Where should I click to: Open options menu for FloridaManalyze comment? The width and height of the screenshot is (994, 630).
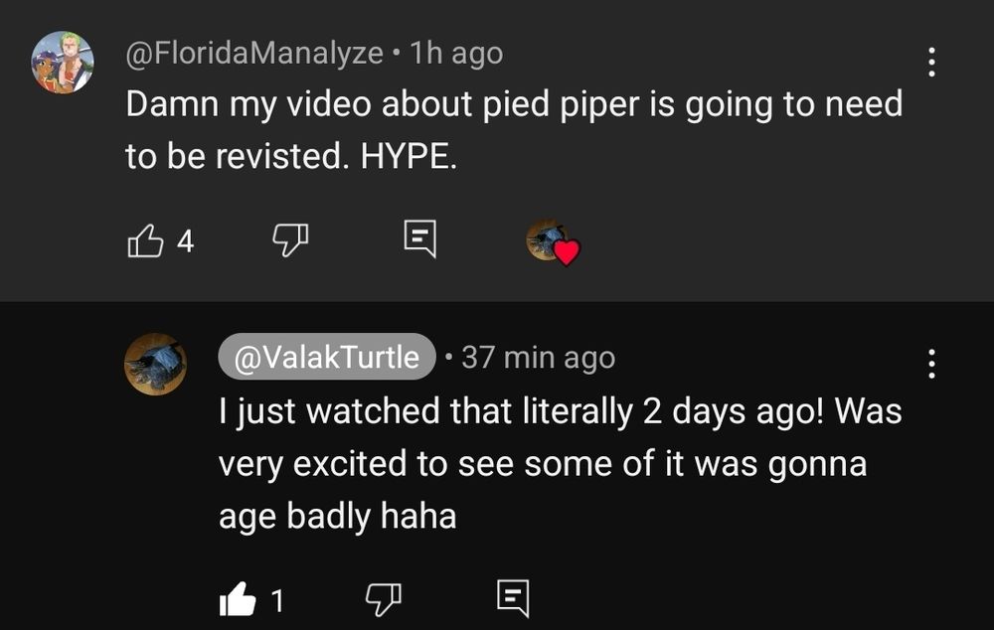930,62
